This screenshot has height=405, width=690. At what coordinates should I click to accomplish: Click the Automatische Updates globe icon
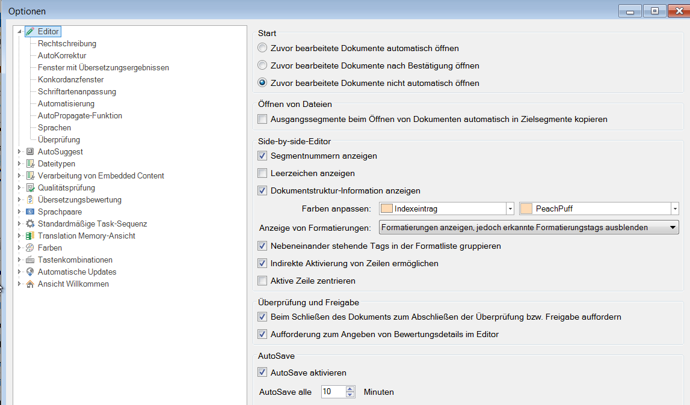30,272
